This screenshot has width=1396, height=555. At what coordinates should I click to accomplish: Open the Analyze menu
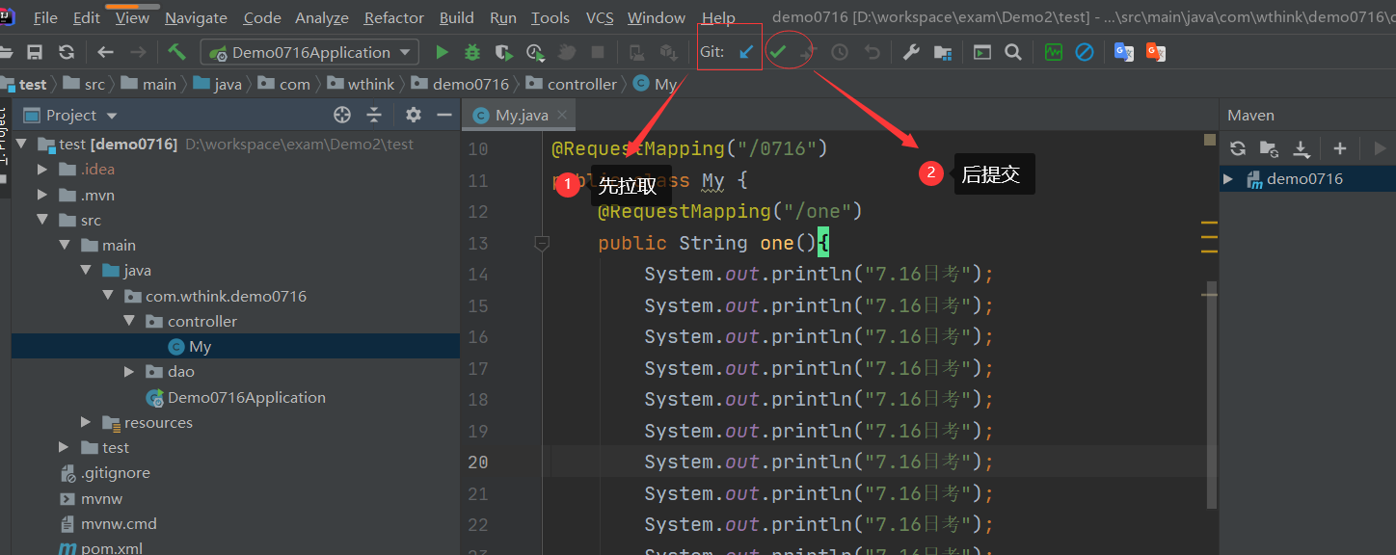(x=322, y=17)
